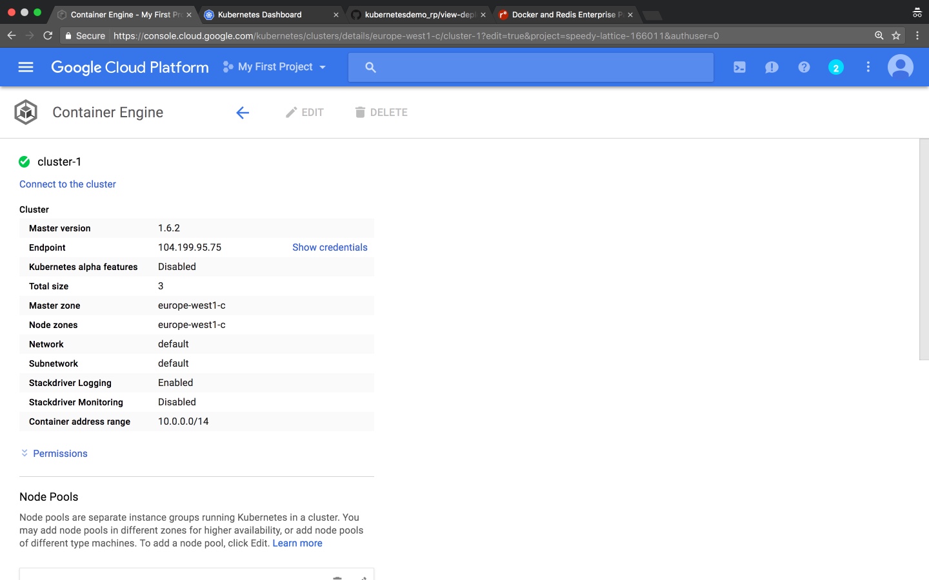
Task: Open the user account avatar
Action: coord(901,67)
